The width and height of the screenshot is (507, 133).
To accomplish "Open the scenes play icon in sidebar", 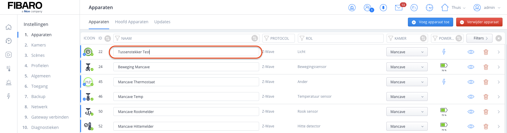I will [9, 55].
